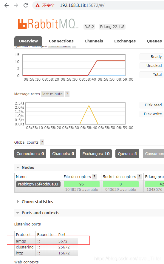The width and height of the screenshot is (164, 264).
Task: Click the RabbitMQ logo
Action: tap(48, 24)
